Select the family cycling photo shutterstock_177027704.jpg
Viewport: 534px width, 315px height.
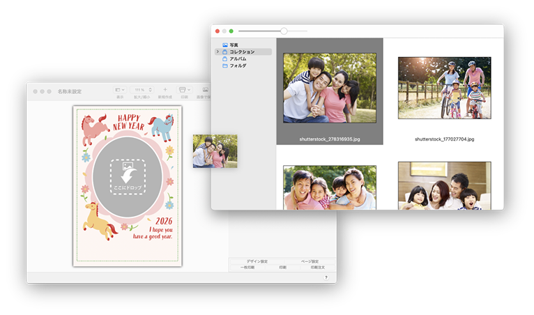pos(444,88)
